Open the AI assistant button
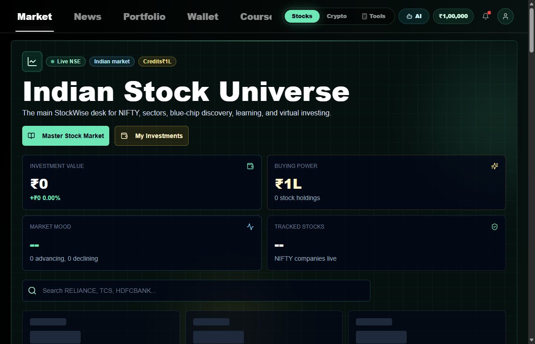Screen dimensions: 535x344 pos(414,16)
